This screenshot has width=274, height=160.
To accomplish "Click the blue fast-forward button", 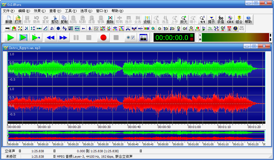I will (x=63, y=37).
